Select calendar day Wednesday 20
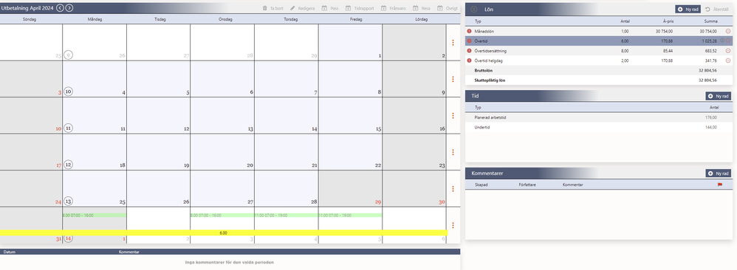Screen dimensions: 737x270 (x=222, y=152)
